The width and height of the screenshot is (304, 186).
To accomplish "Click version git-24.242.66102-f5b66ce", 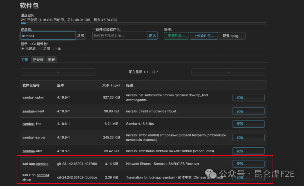I will click(x=77, y=178).
